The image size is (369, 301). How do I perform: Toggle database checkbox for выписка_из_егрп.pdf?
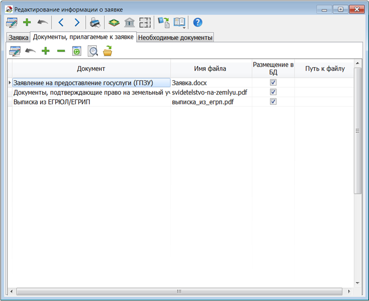pyautogui.click(x=273, y=101)
